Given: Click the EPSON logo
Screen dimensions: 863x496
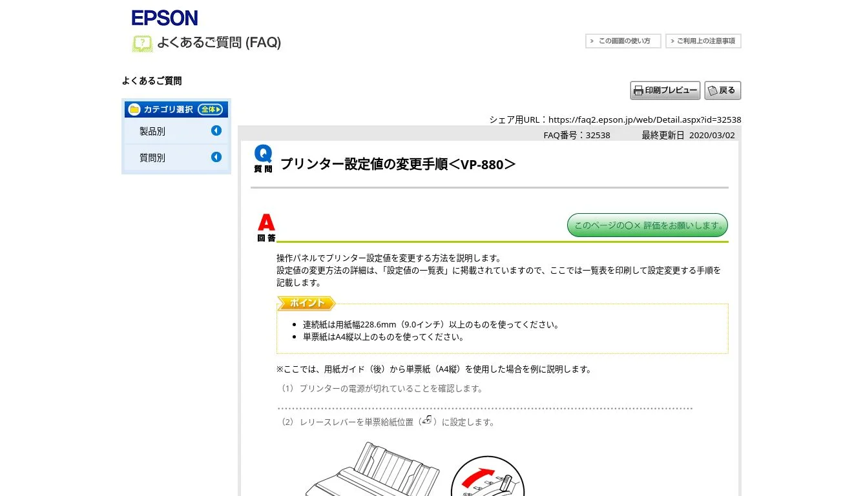Looking at the screenshot, I should click(165, 18).
